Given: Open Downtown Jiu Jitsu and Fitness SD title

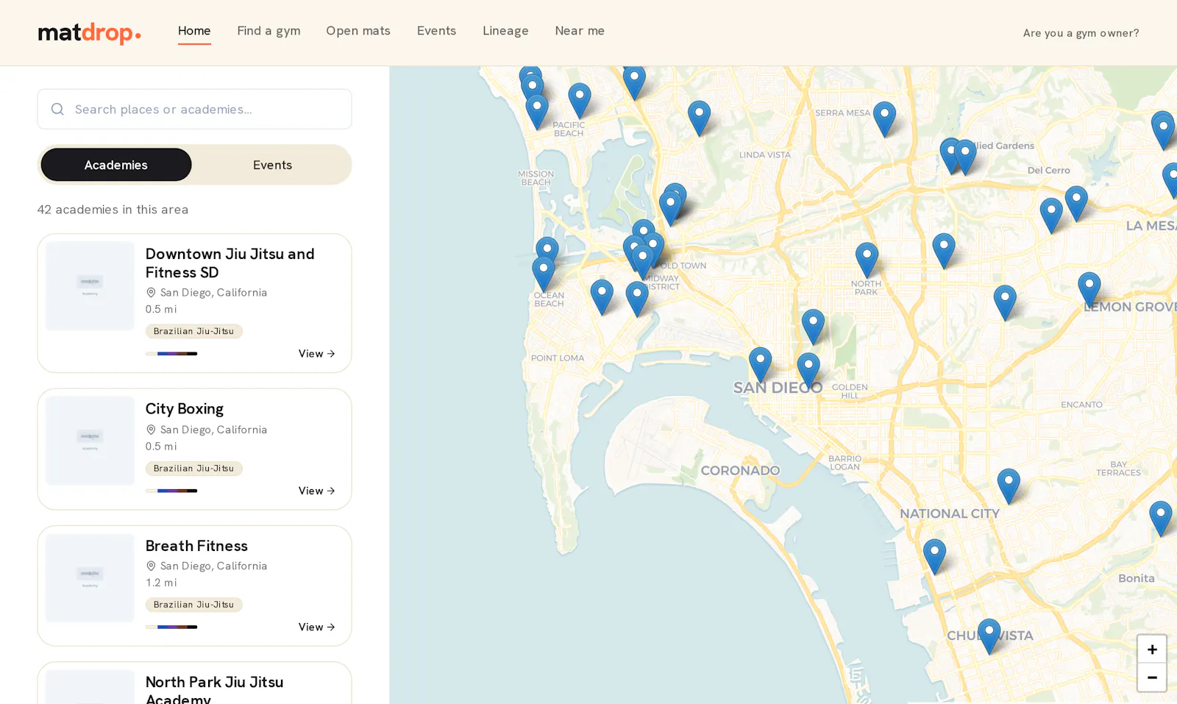Looking at the screenshot, I should tap(230, 263).
